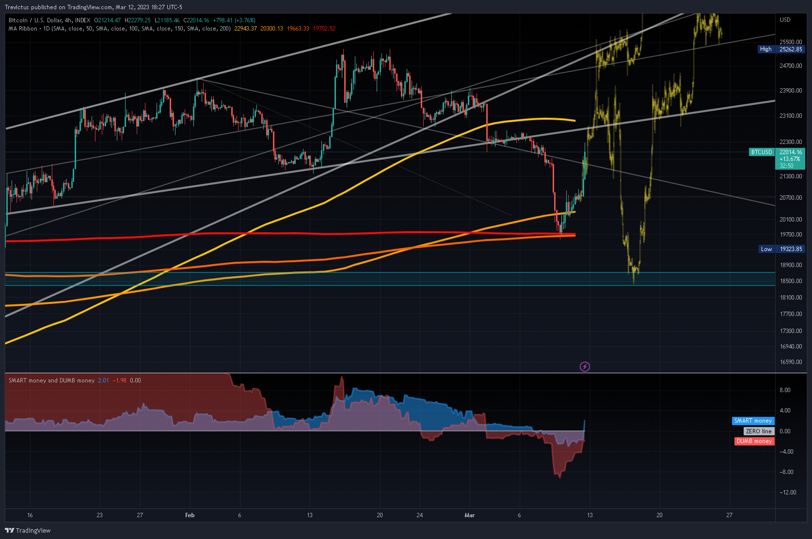812x539 pixels.
Task: Click the Low 19323.85 marker label
Action: (x=781, y=249)
